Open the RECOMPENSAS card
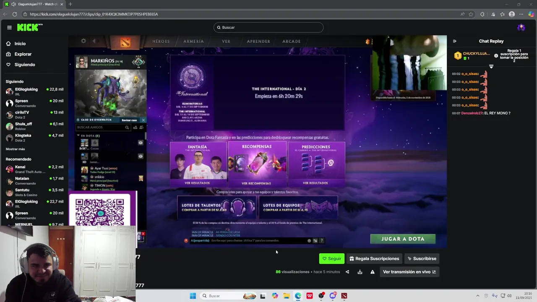The width and height of the screenshot is (537, 302). tap(257, 164)
